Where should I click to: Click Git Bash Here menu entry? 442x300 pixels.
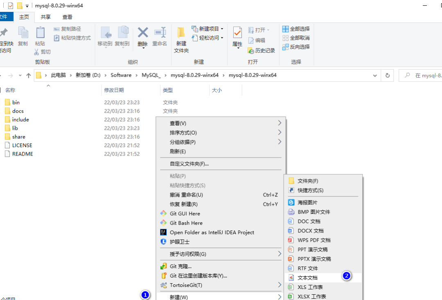[x=186, y=223]
